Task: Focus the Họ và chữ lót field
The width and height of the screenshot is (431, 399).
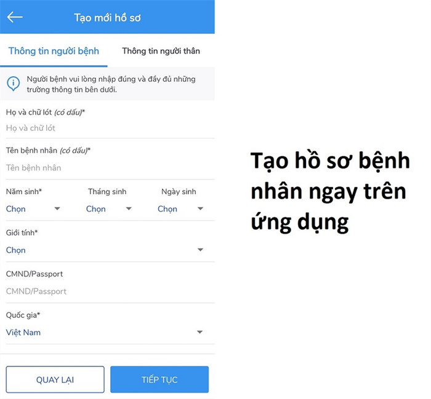Action: click(110, 128)
